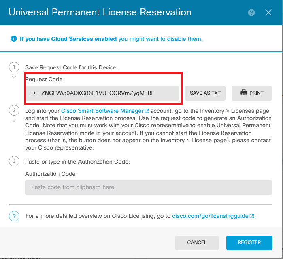283x259 pixels.
Task: Click the step 3 circle indicator
Action: point(14,161)
